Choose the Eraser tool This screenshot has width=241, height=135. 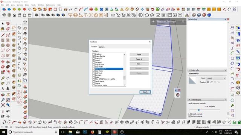tap(8, 29)
